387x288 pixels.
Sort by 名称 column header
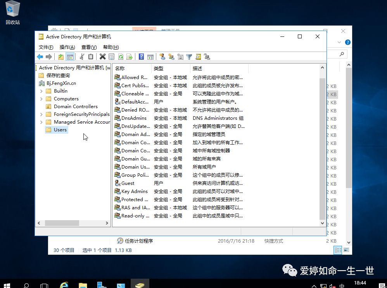[x=132, y=68]
